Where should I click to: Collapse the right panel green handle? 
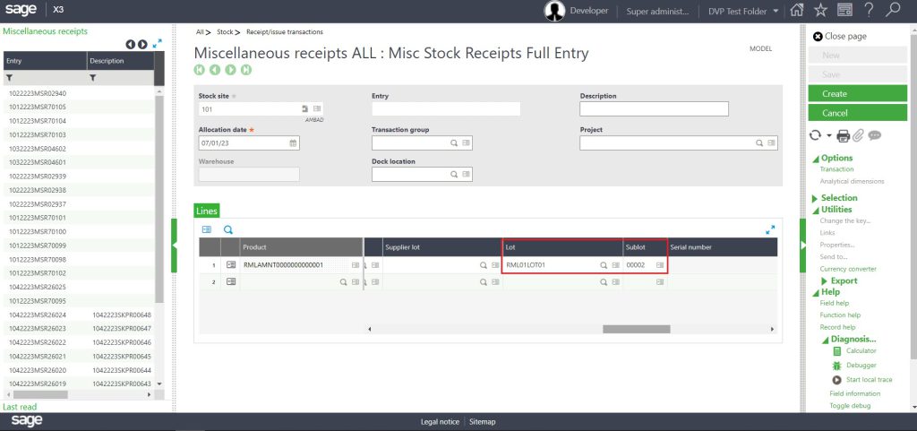click(x=803, y=246)
